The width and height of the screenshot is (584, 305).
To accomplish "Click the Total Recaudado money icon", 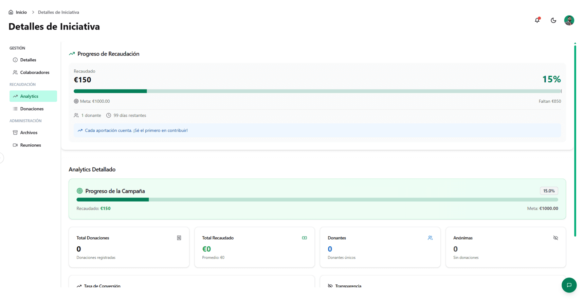I will pos(305,238).
